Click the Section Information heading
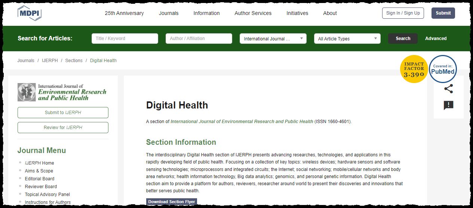 tap(181, 142)
